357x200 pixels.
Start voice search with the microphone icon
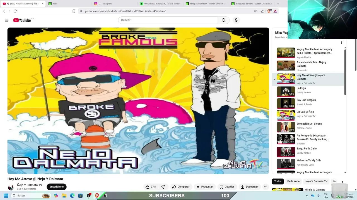236,20
